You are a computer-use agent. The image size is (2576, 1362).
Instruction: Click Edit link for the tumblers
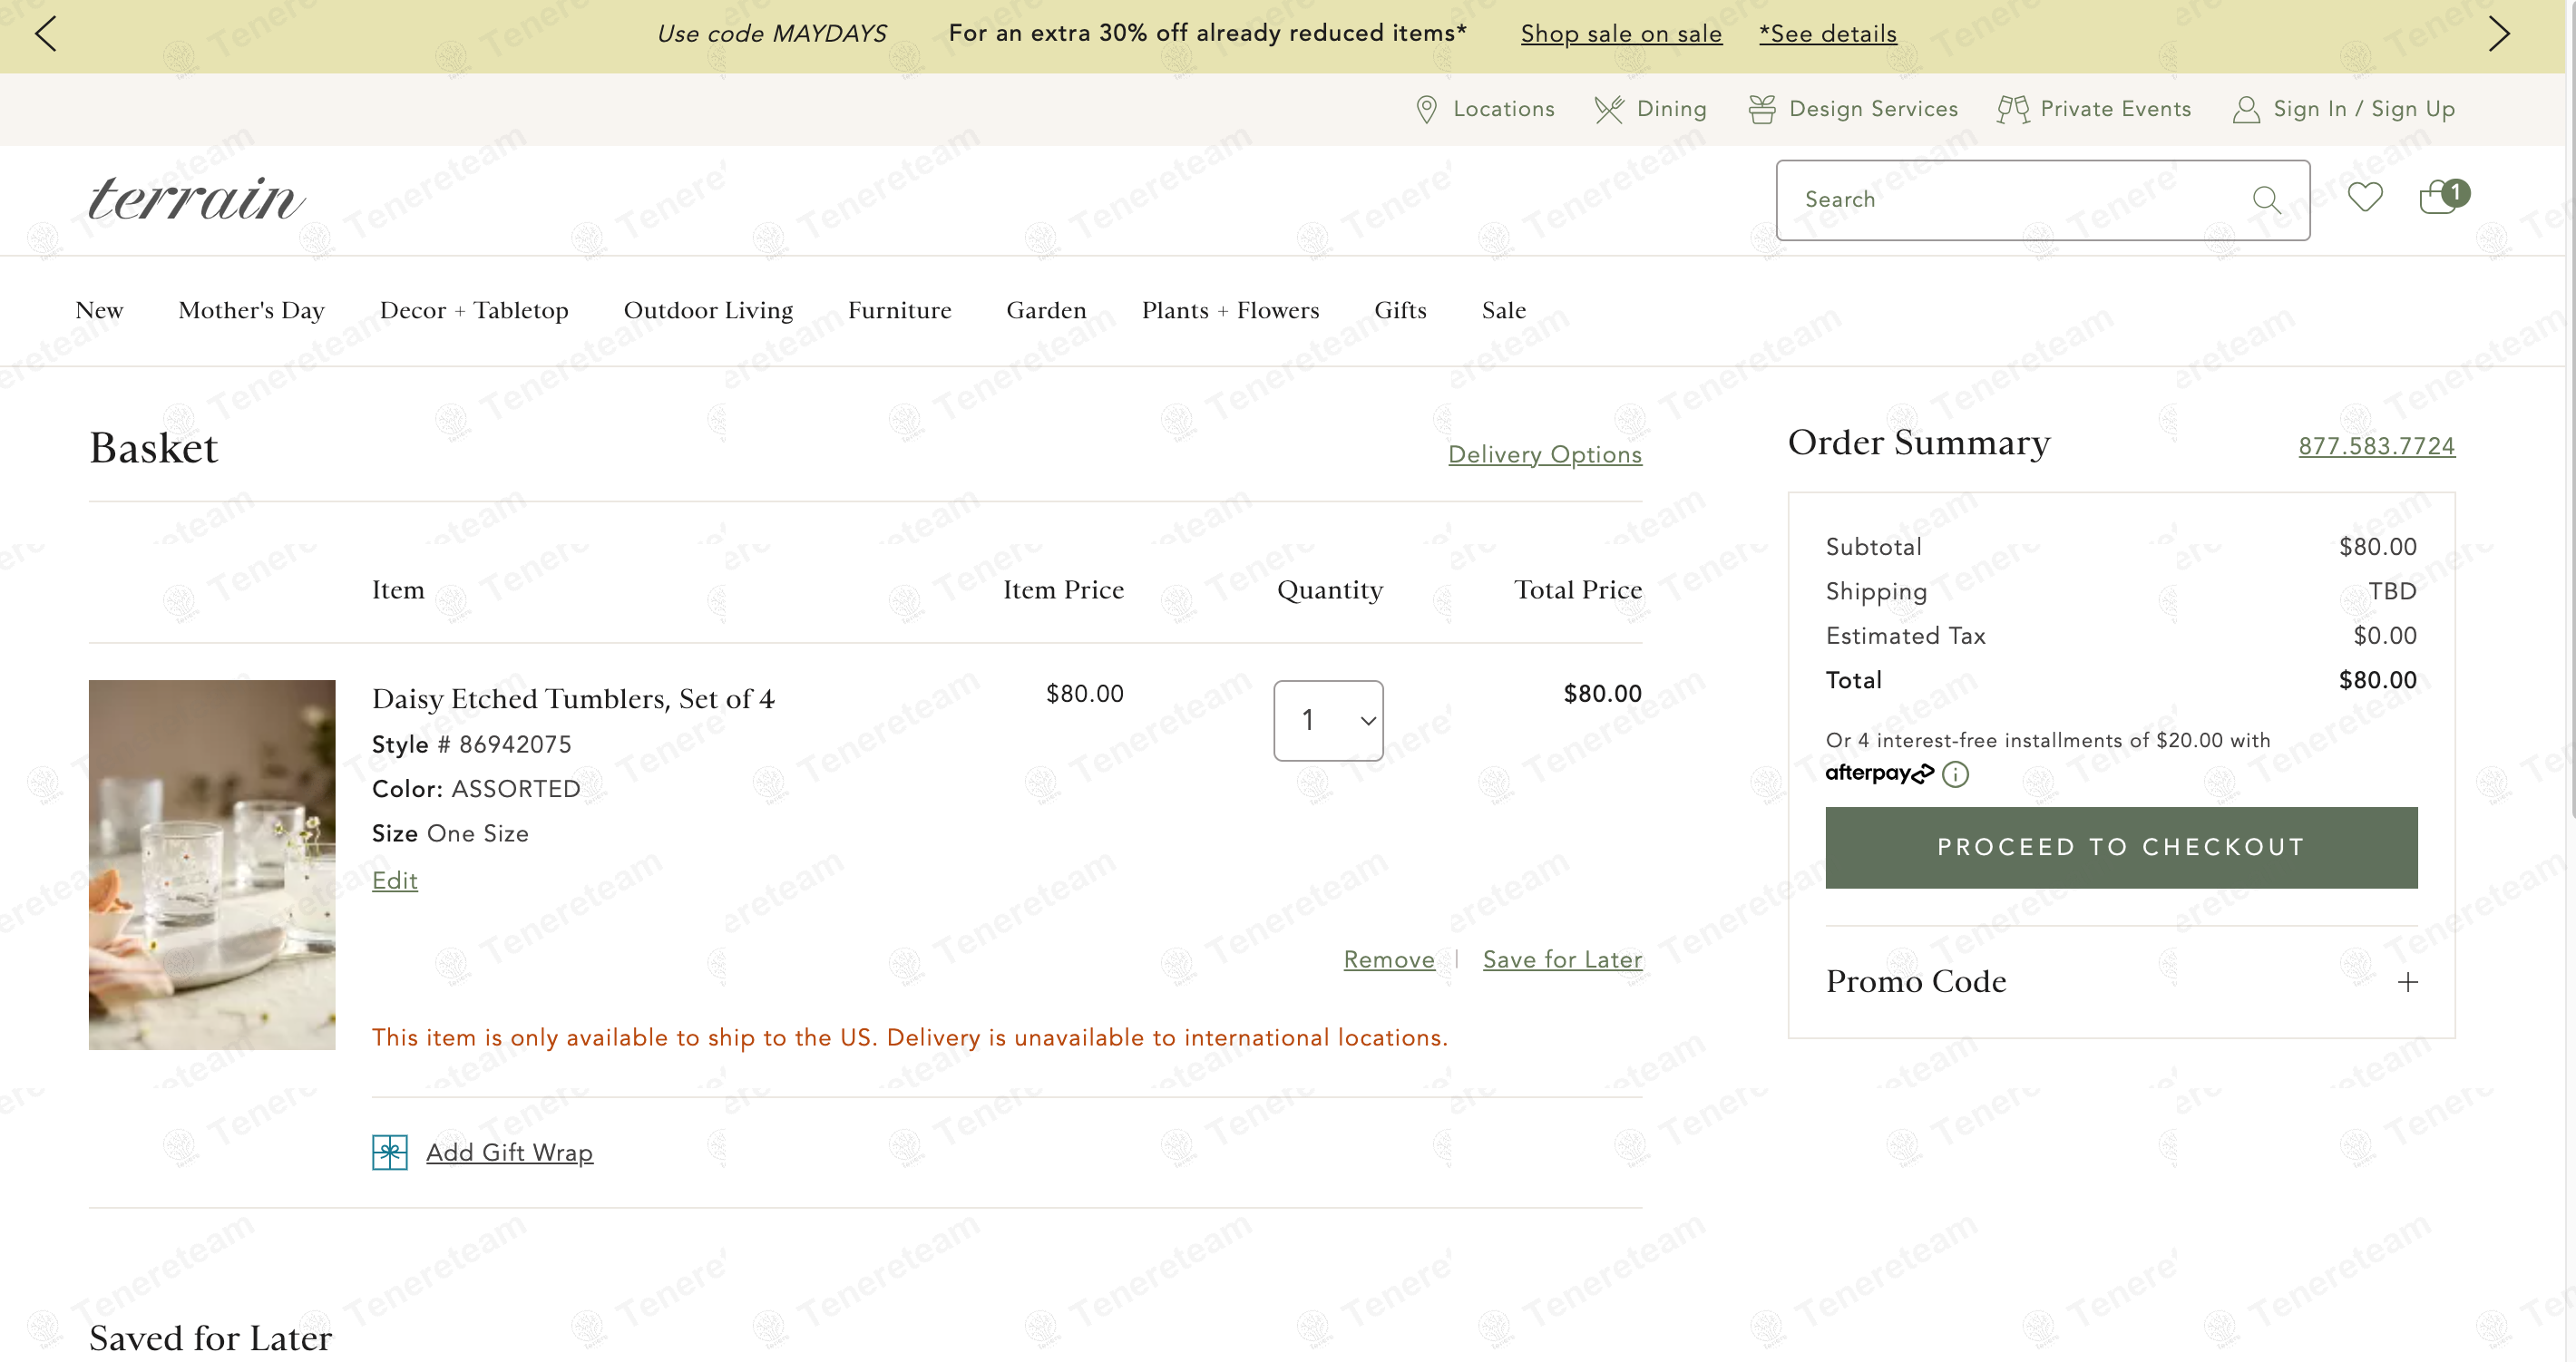pos(394,881)
